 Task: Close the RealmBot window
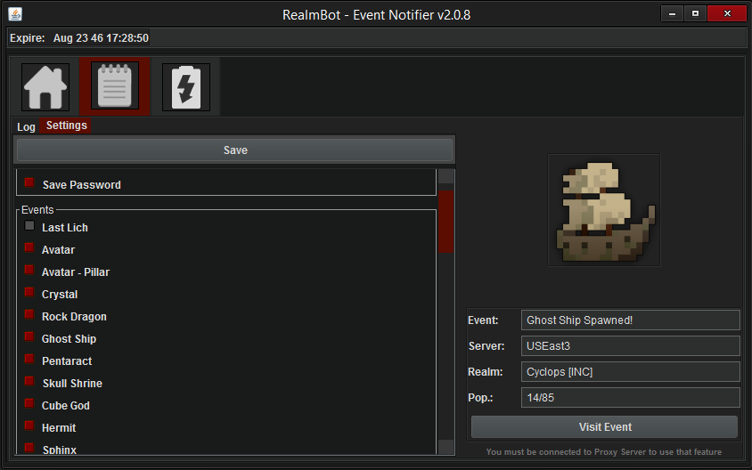pyautogui.click(x=727, y=14)
